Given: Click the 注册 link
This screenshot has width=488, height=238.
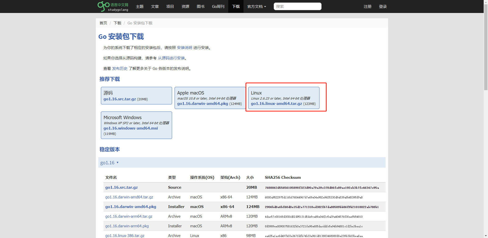Looking at the screenshot, I should pyautogui.click(x=368, y=6).
